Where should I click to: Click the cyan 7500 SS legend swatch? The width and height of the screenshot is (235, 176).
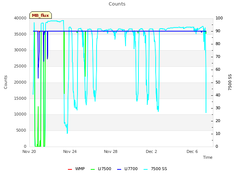145,169
